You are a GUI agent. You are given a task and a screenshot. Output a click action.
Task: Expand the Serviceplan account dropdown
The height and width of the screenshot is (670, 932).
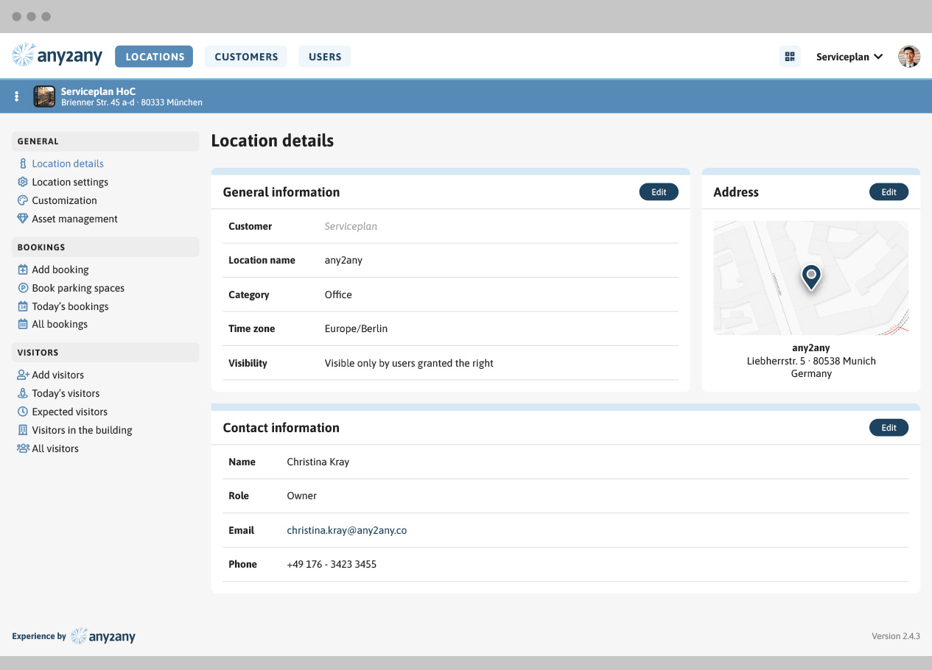click(849, 57)
